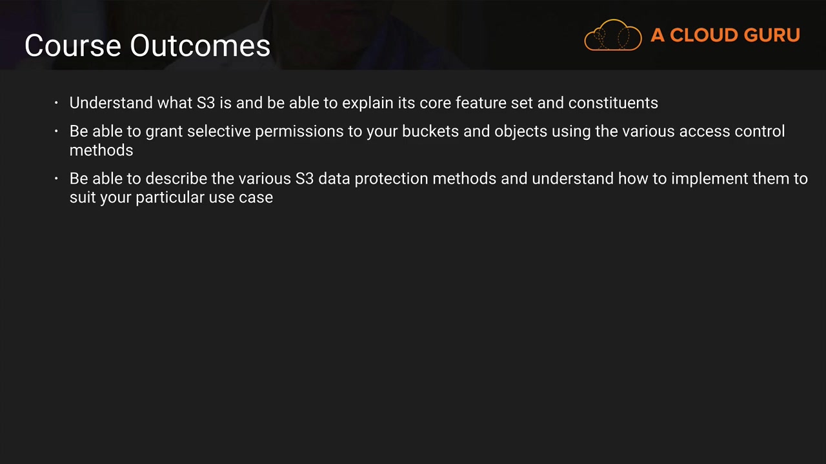Click the A Cloud Guru cloud logo icon
The image size is (826, 464).
[x=612, y=35]
